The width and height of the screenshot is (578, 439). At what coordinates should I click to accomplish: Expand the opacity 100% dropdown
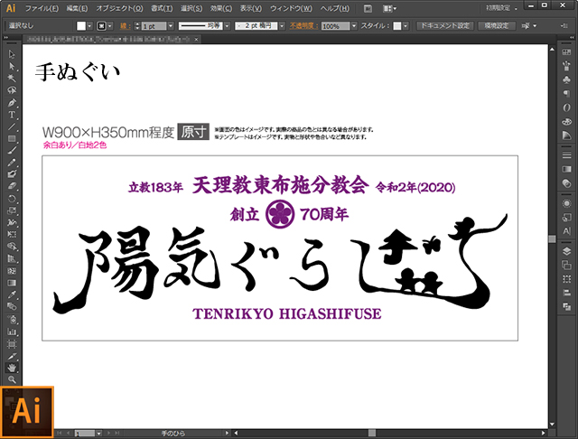click(x=354, y=26)
